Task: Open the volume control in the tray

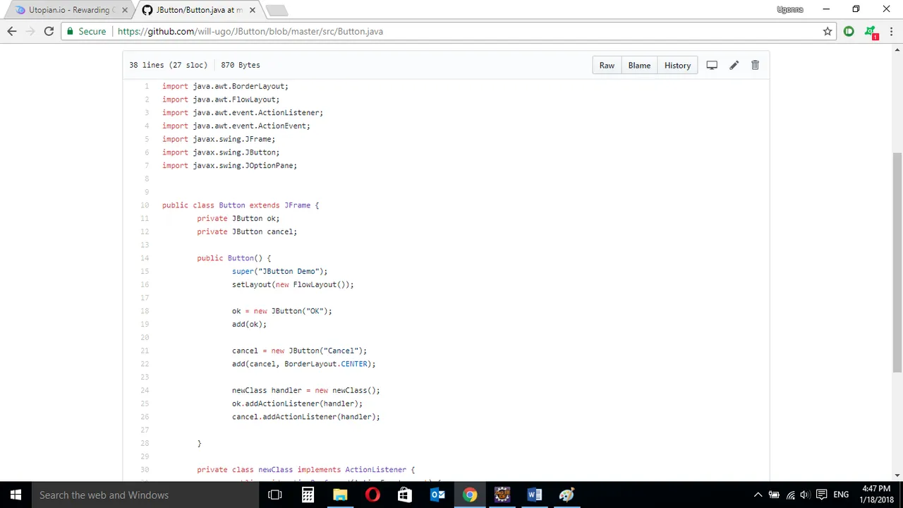Action: (805, 495)
